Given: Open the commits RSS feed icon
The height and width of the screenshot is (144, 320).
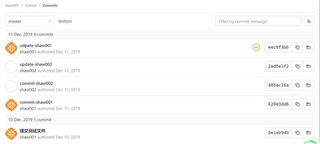Looking at the screenshot, I should (x=309, y=21).
